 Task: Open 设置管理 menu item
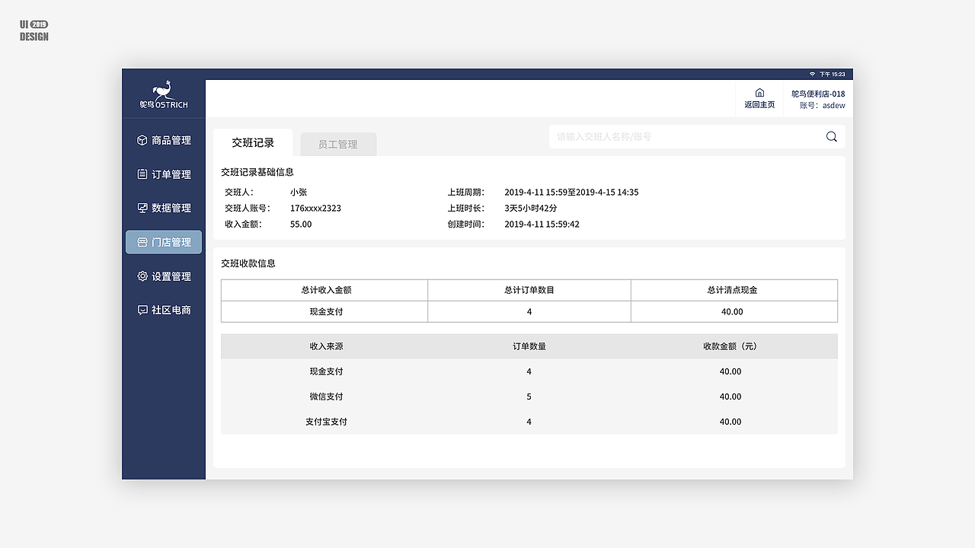click(x=164, y=276)
